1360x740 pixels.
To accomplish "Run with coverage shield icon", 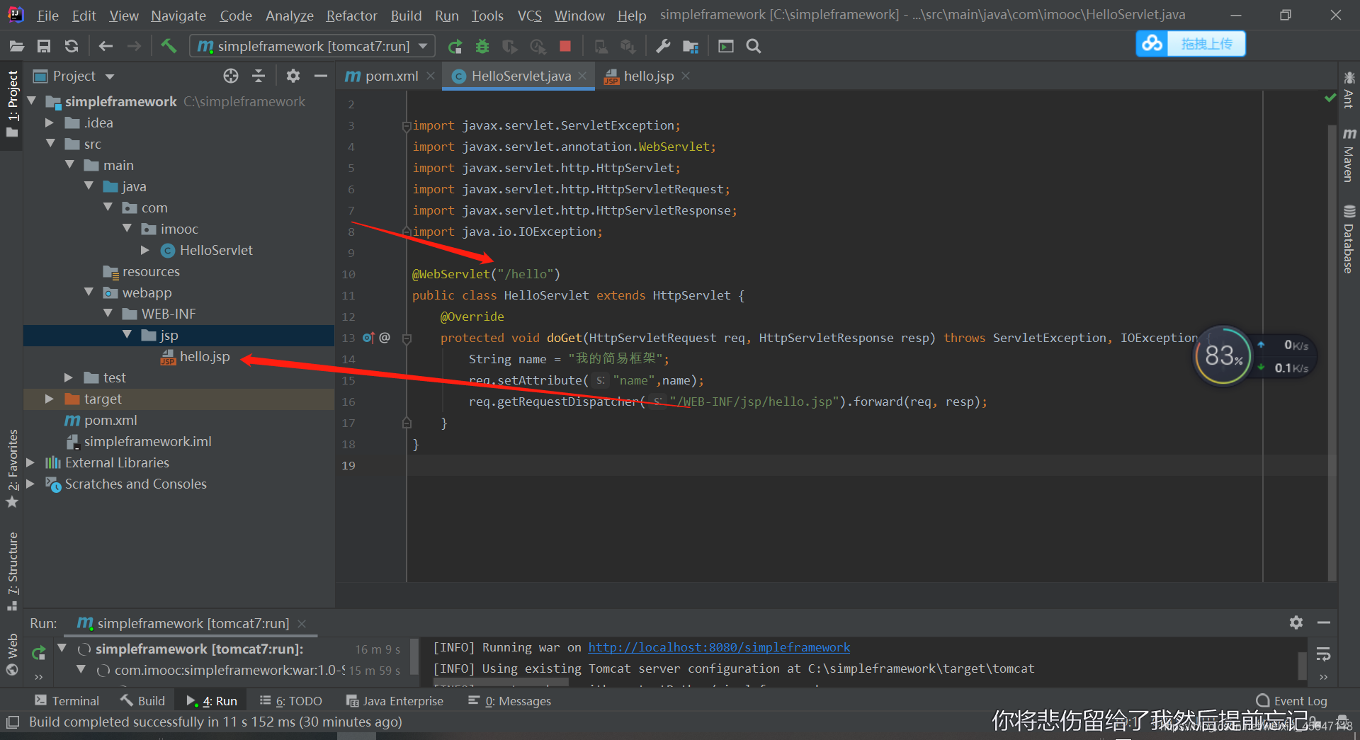I will pyautogui.click(x=509, y=46).
